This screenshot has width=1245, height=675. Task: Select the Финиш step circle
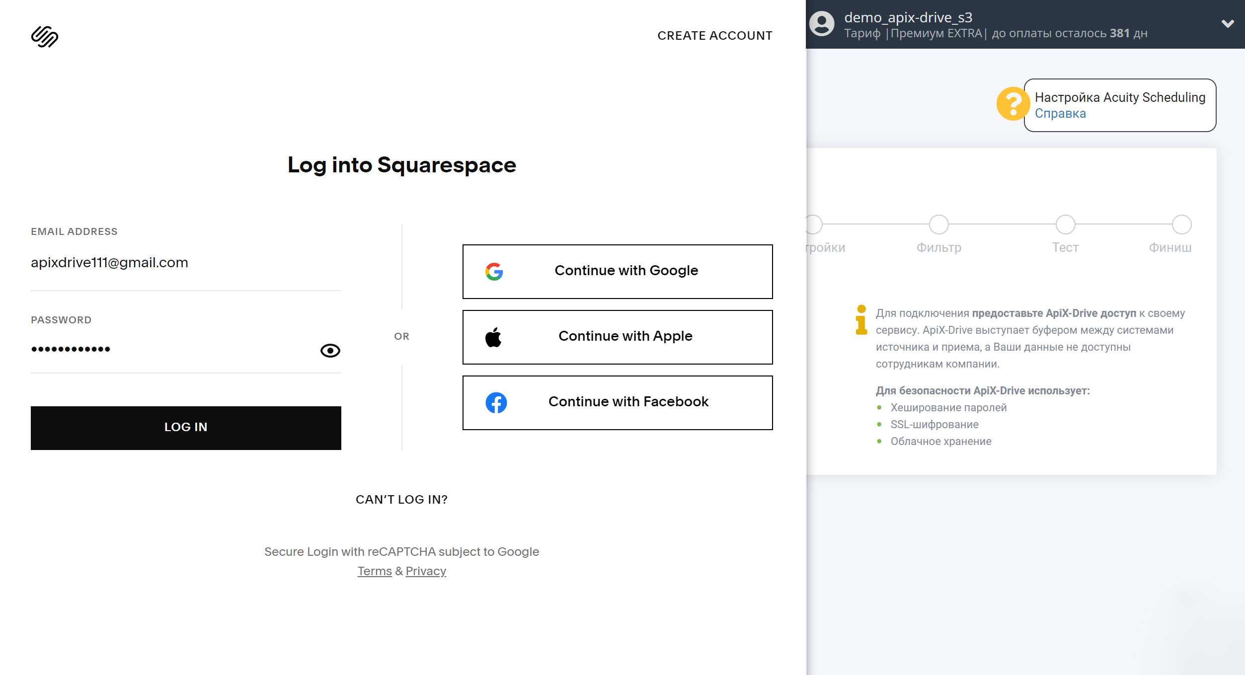coord(1181,225)
